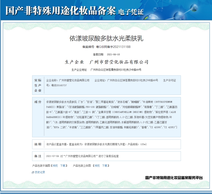Click the 国产非特殊用途化妆品备案 header title

pyautogui.click(x=60, y=11)
